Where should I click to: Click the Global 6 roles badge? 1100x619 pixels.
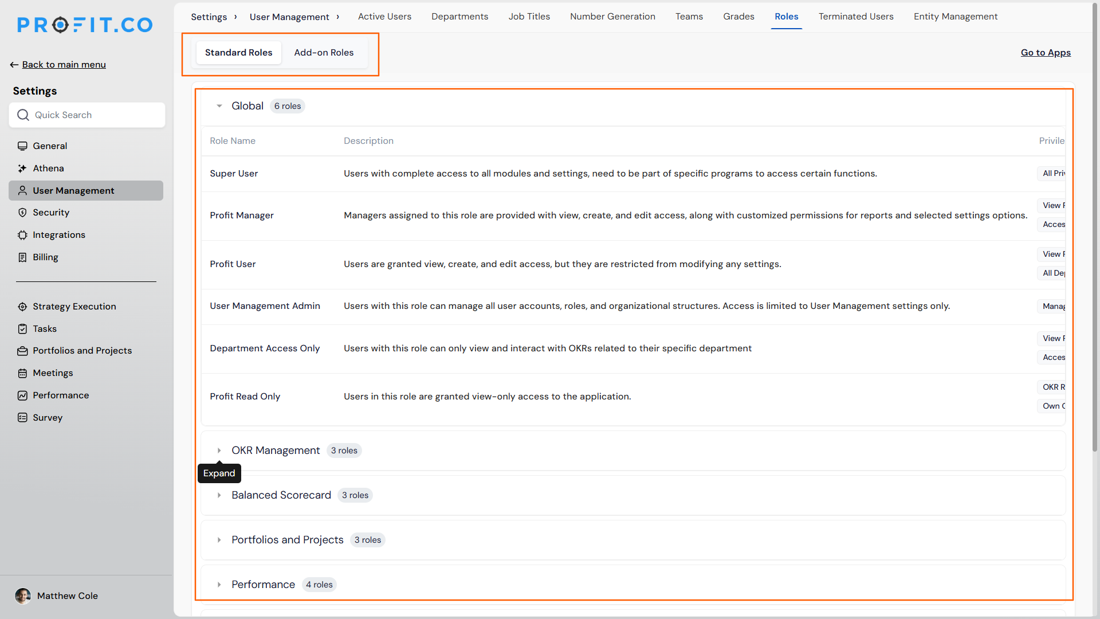point(288,106)
